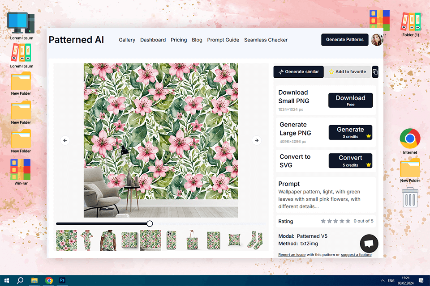430x286 pixels.
Task: Click the Patterned AI logo text
Action: 76,40
